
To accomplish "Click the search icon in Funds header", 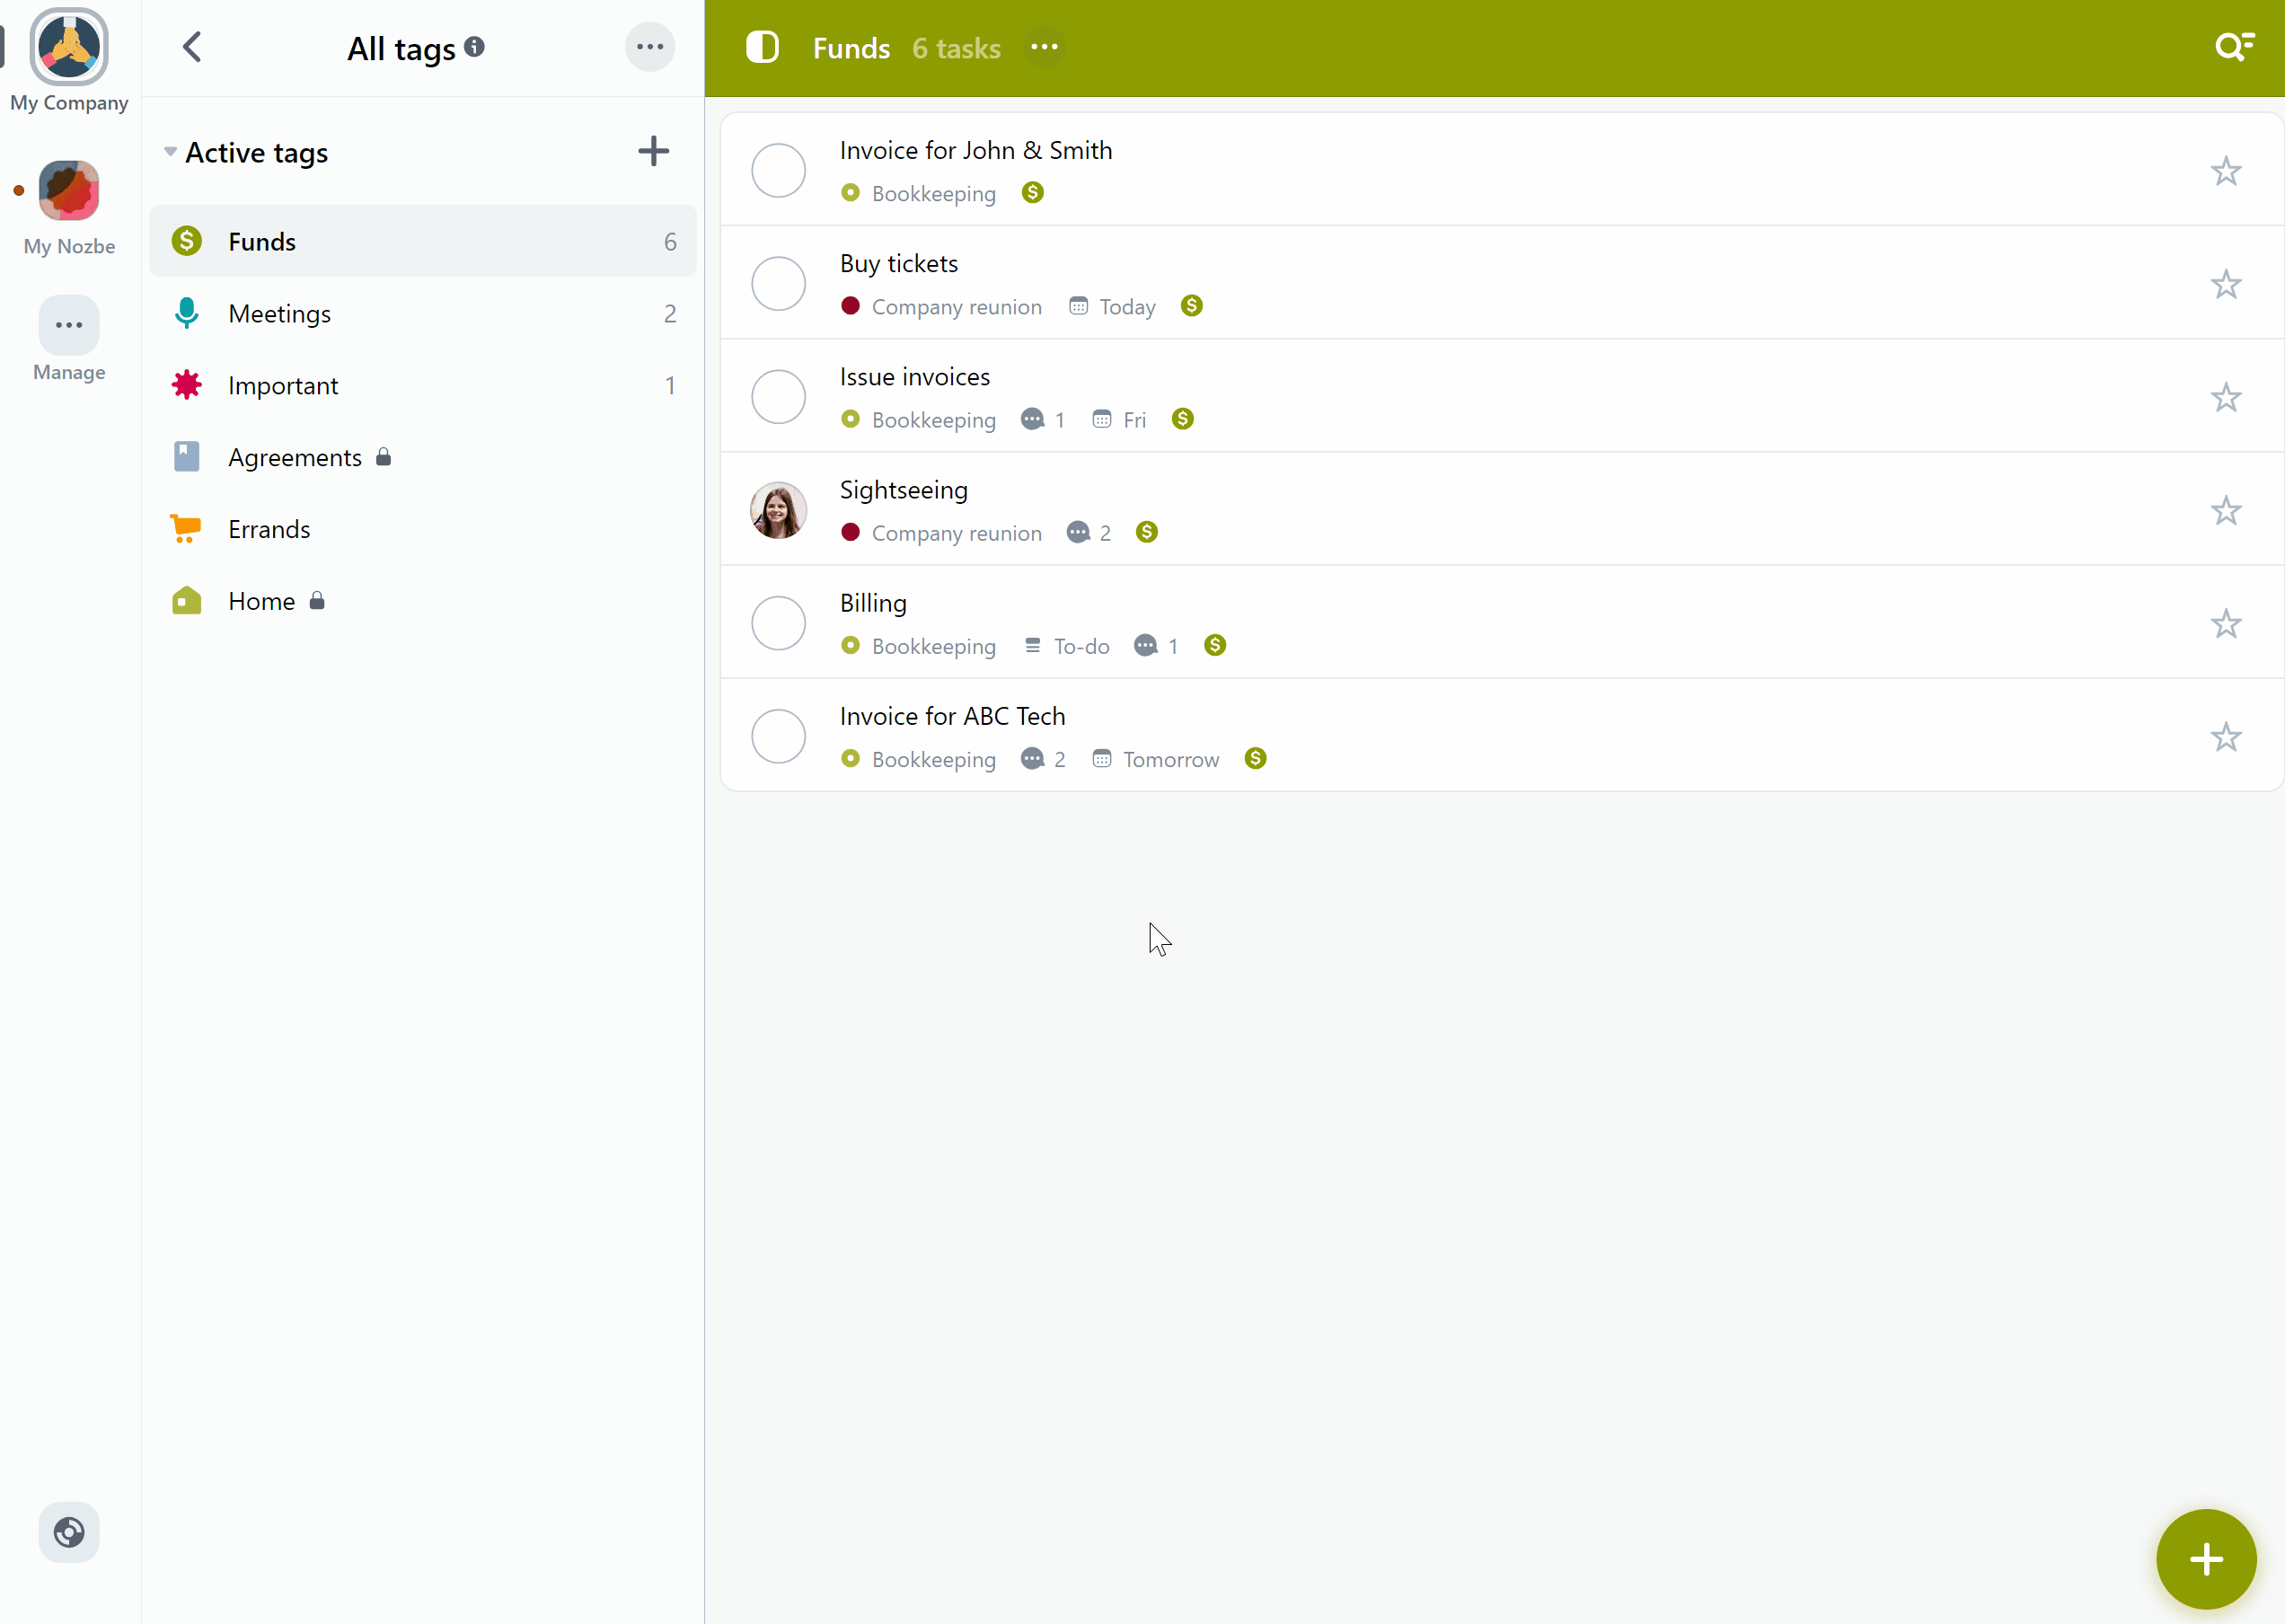I will 2232,48.
